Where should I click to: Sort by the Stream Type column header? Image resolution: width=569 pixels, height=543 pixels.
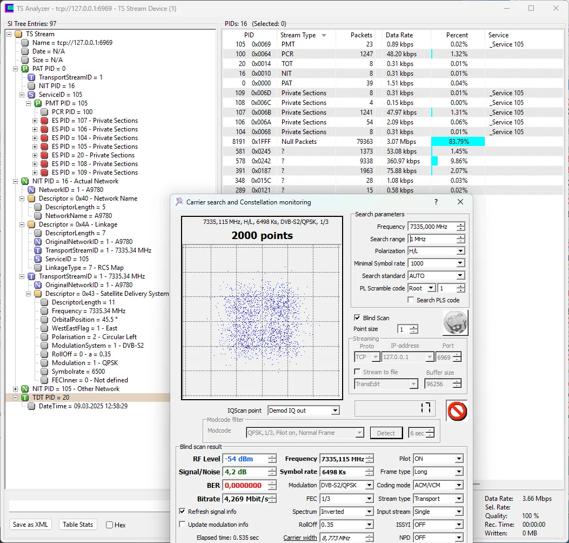pos(298,35)
